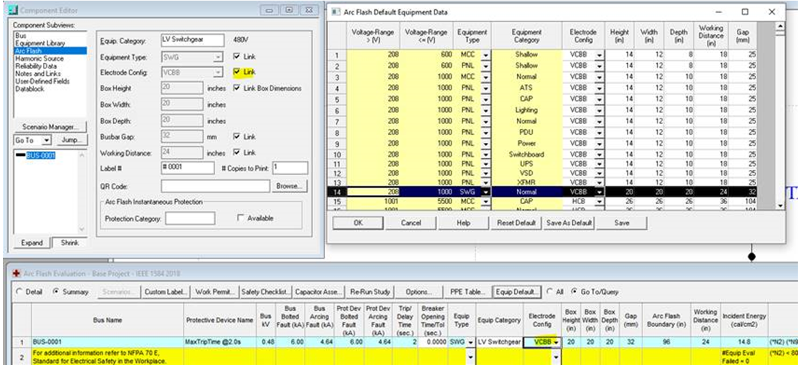This screenshot has height=365, width=799.
Task: Click the red Arc Flash Evaluation window icon
Action: pos(7,274)
